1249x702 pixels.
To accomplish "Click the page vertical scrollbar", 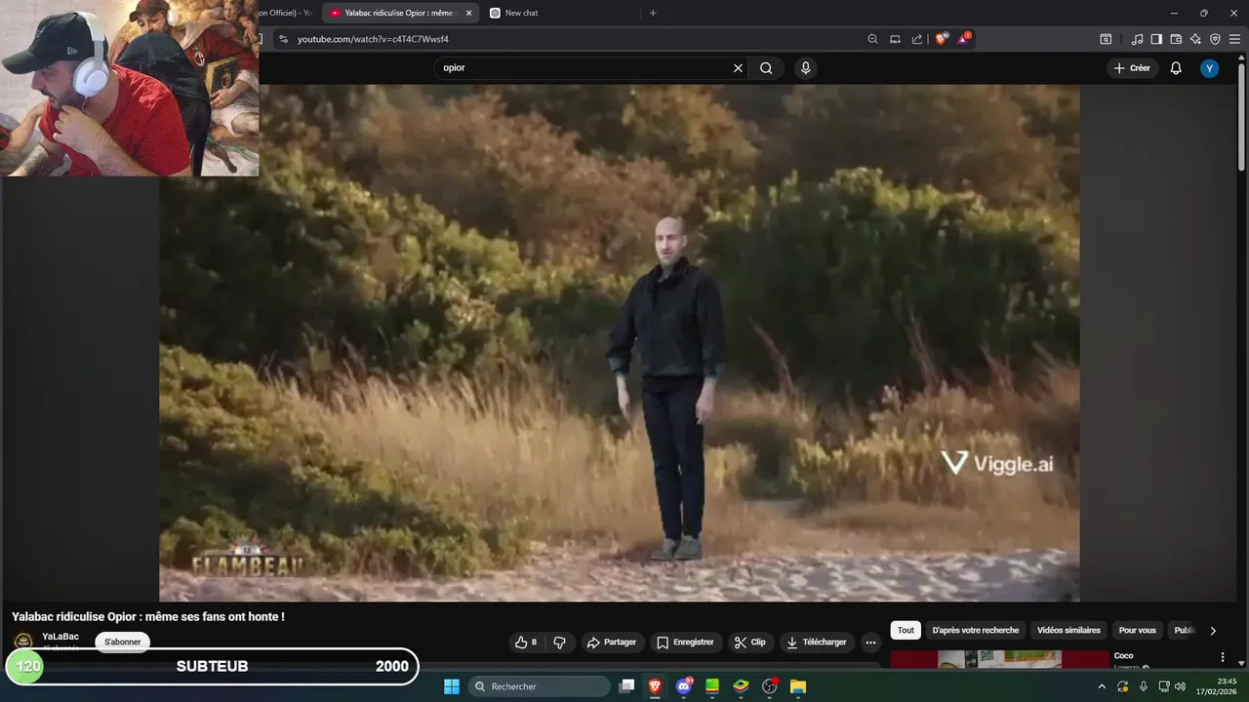I will click(x=1242, y=117).
